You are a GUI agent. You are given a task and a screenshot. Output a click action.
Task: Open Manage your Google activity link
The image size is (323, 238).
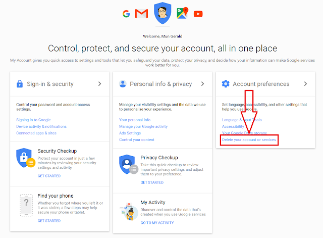pos(143,126)
